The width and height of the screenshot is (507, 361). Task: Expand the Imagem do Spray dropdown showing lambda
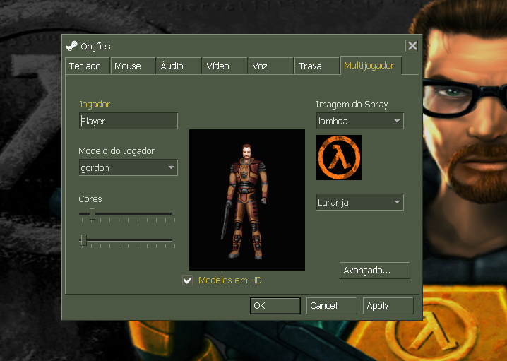(360, 121)
